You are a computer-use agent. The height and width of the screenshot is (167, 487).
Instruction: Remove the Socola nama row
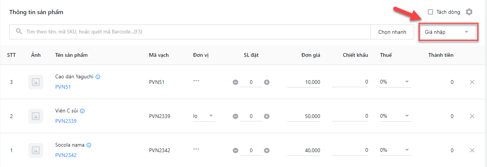coord(472,150)
